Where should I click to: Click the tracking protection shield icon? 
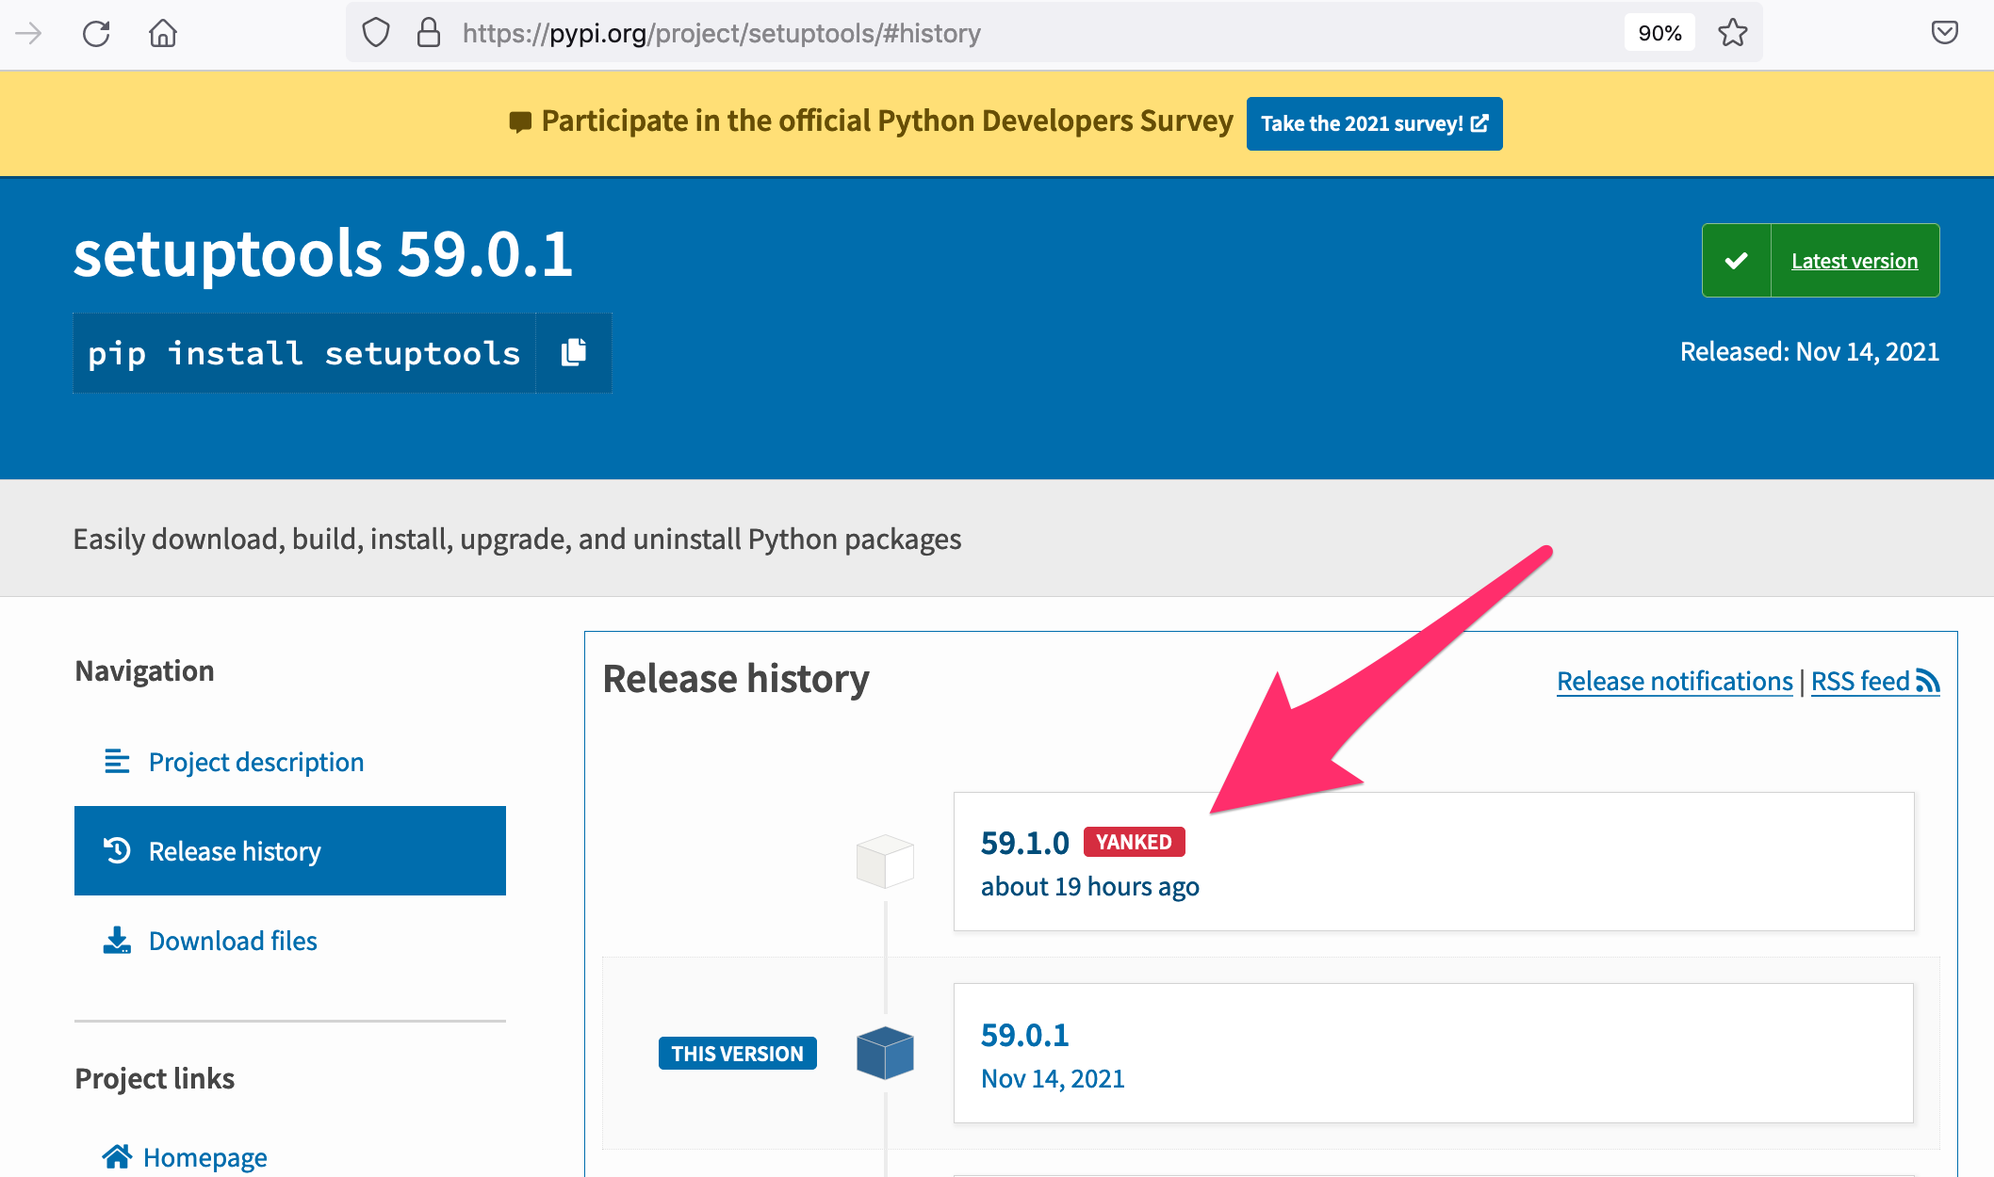pyautogui.click(x=376, y=32)
